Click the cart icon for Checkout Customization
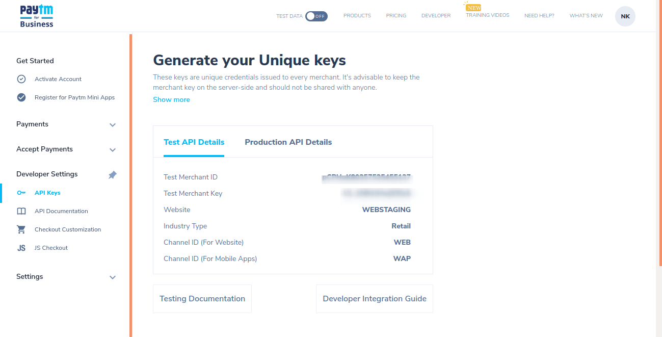 point(21,229)
